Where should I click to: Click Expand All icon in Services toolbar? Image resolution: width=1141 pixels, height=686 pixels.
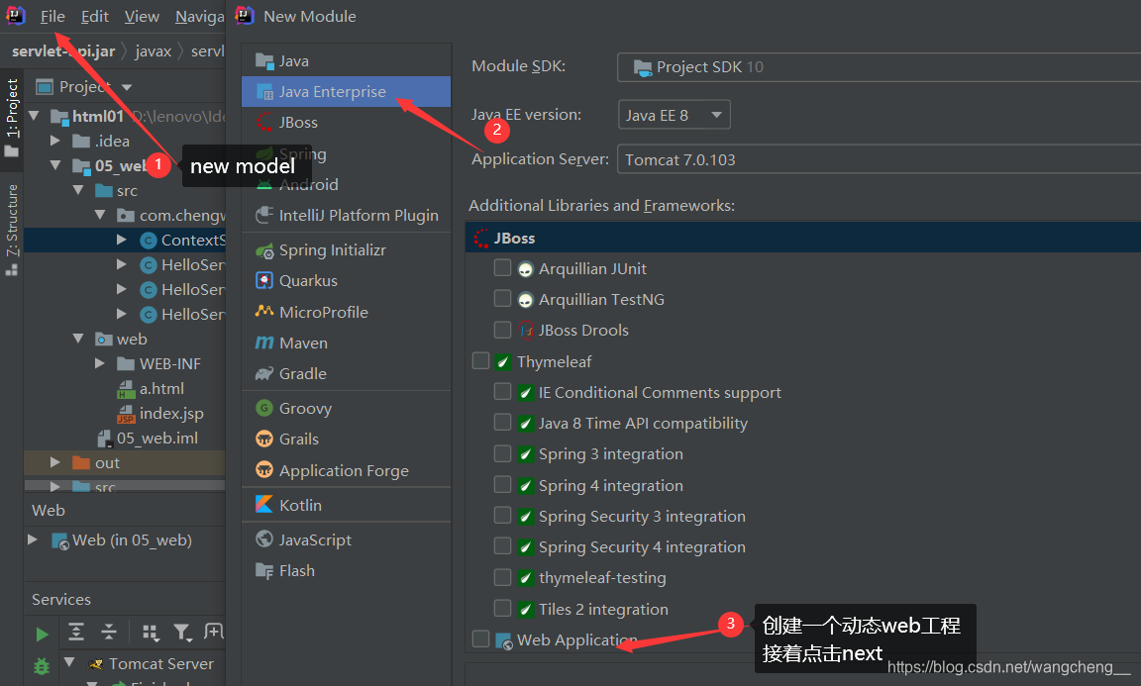point(75,632)
